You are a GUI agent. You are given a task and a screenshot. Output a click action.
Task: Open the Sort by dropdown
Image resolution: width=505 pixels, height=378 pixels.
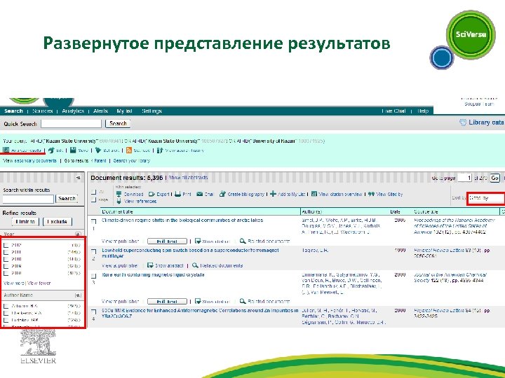tap(485, 198)
